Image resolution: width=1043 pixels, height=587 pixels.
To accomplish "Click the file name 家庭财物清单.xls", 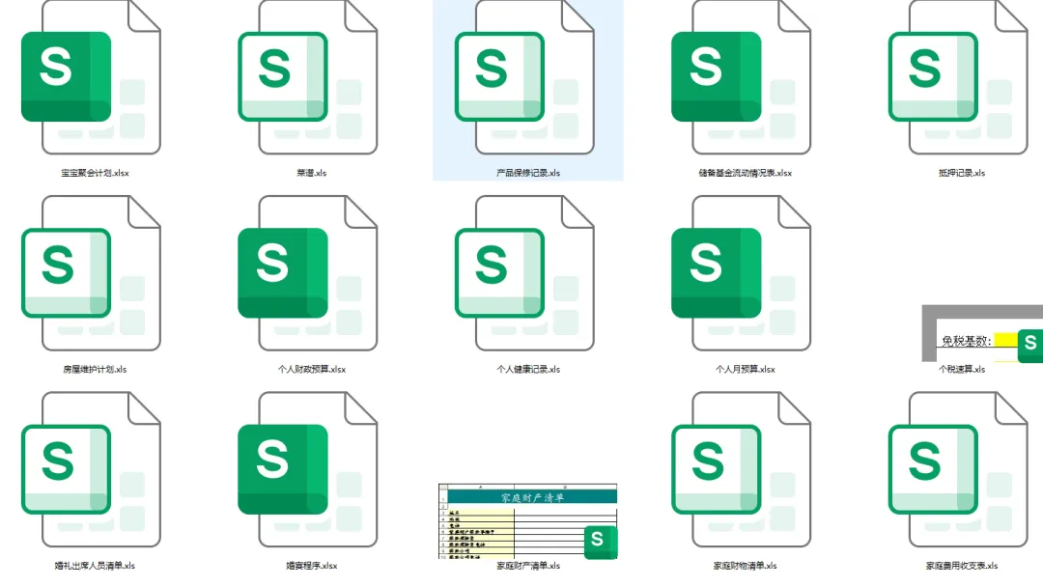I will pos(745,566).
